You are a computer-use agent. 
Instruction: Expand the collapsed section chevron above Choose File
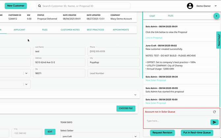click(x=135, y=95)
